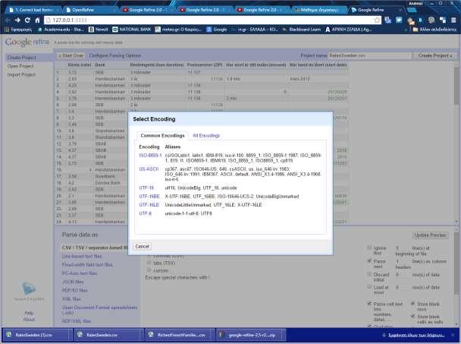Toggle the Ignore first lines checkbox

pos(369,248)
